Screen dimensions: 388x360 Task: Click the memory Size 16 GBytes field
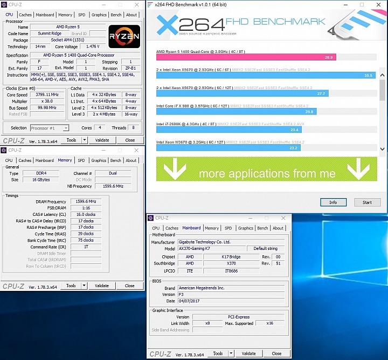pyautogui.click(x=41, y=180)
